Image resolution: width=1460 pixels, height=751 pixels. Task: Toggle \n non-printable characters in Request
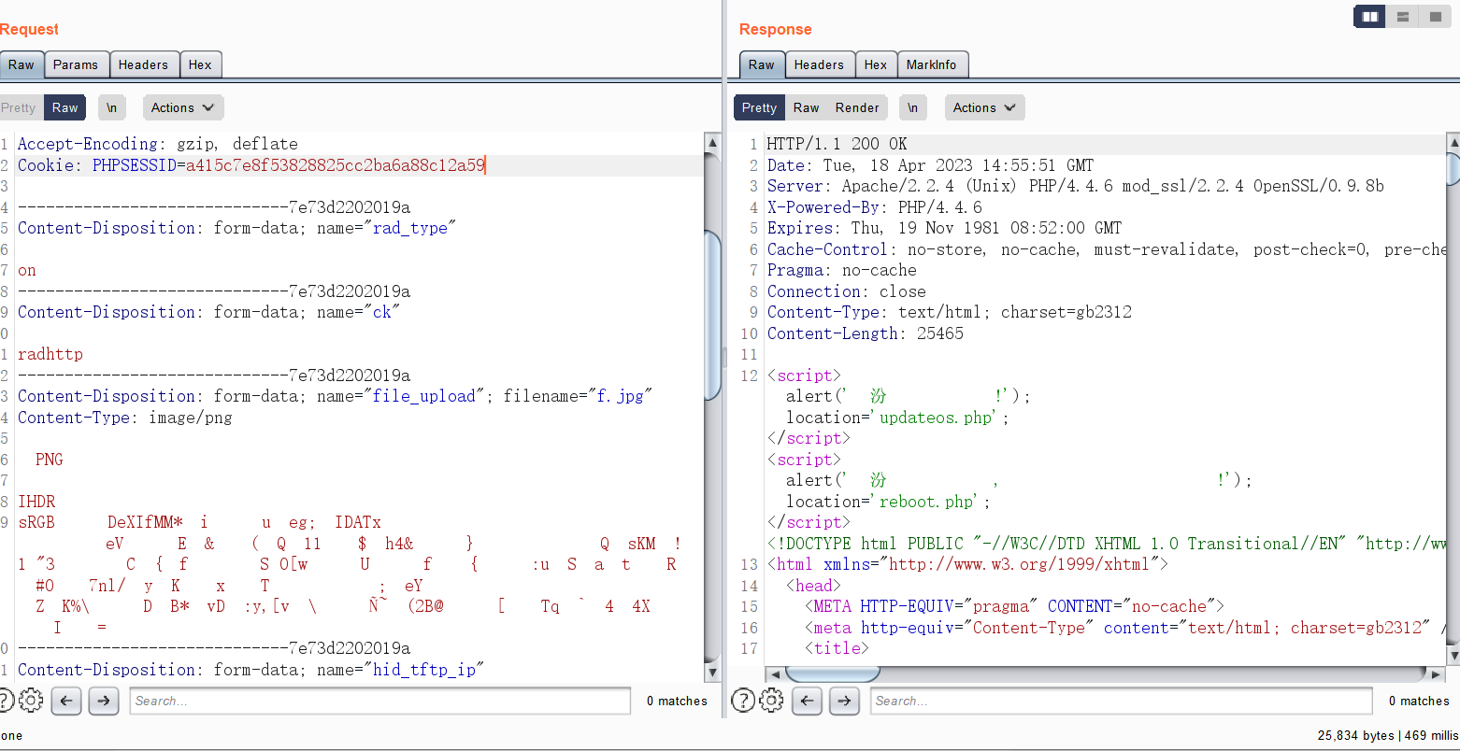(111, 107)
